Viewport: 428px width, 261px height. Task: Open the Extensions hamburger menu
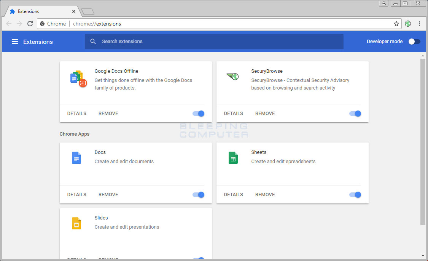(x=15, y=42)
